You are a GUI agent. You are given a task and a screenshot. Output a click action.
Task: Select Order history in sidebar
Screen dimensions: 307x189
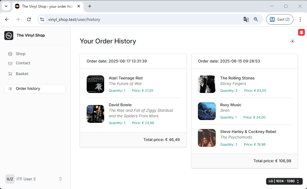click(x=35, y=89)
